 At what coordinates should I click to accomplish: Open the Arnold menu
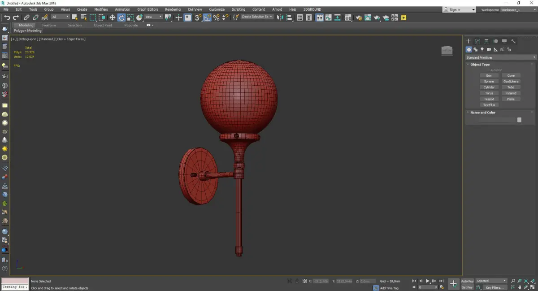pos(277,9)
